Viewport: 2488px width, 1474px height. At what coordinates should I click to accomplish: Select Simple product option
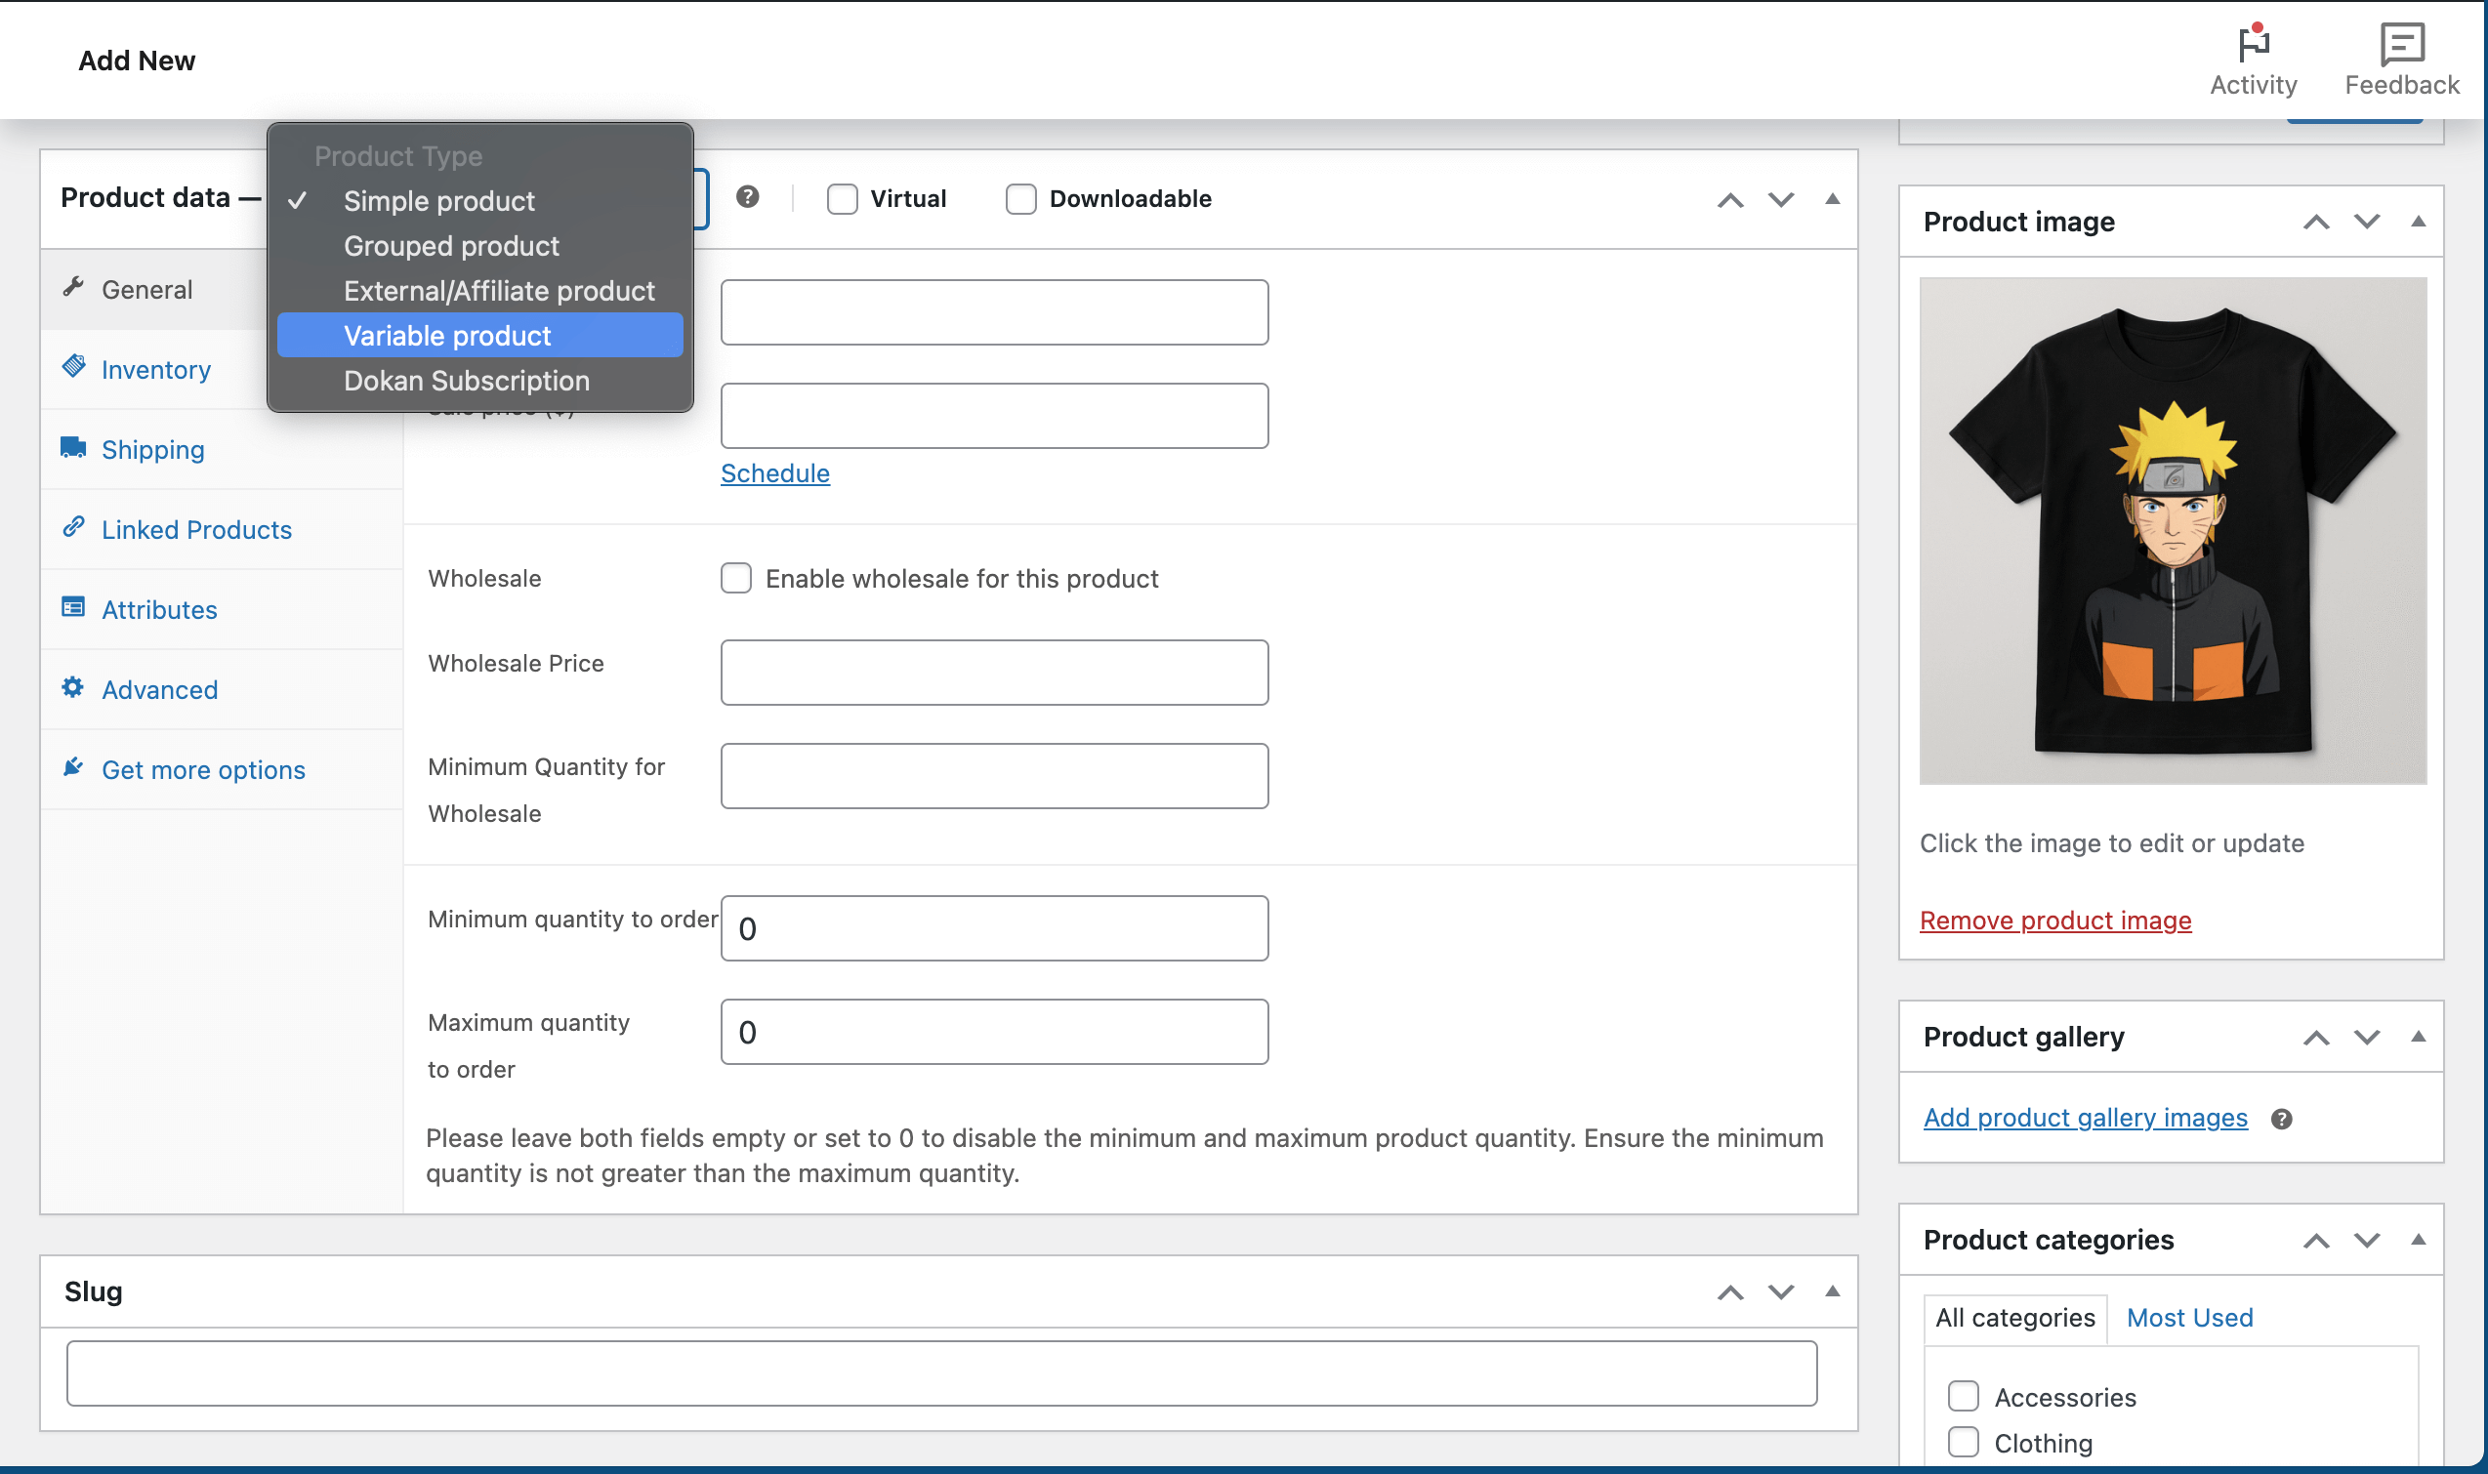(479, 201)
